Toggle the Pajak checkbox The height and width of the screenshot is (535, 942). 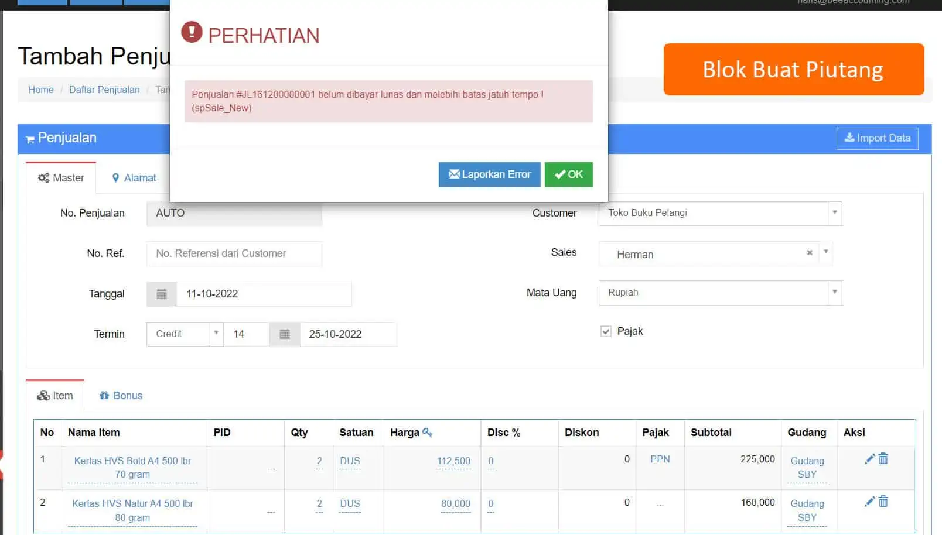(x=606, y=331)
